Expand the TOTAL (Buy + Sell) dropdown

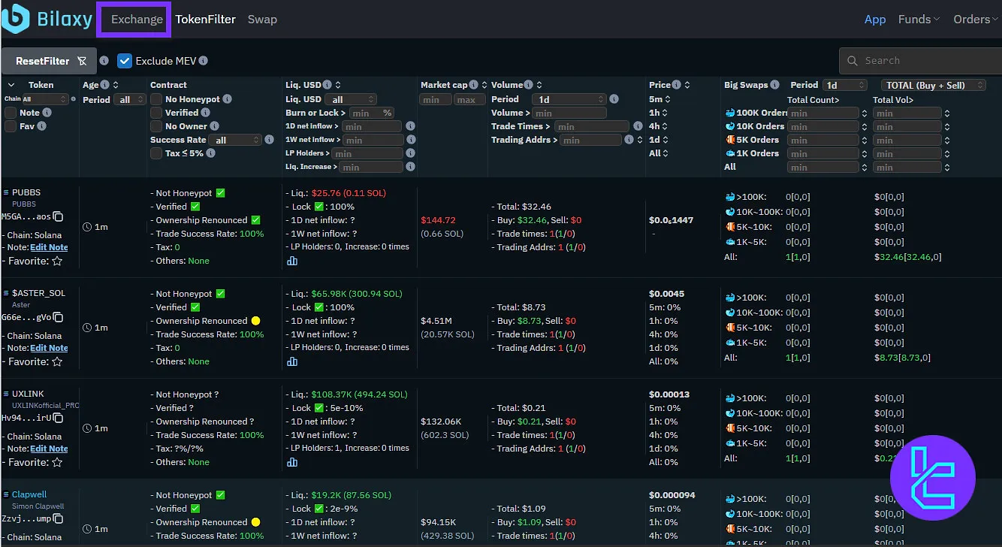tap(934, 85)
